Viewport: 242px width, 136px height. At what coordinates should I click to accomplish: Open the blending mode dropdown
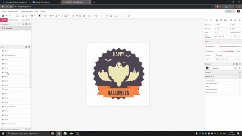[x=228, y=55]
